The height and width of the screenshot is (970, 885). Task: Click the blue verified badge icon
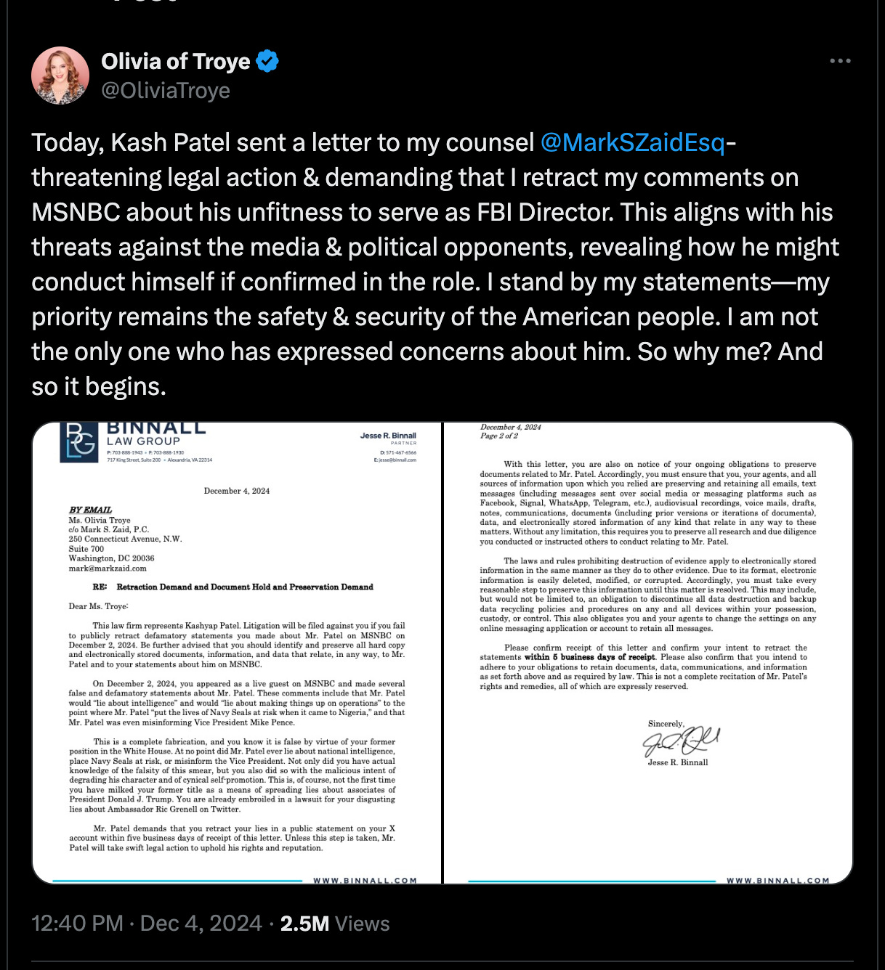tap(267, 62)
